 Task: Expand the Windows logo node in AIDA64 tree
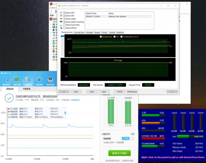coord(51,27)
